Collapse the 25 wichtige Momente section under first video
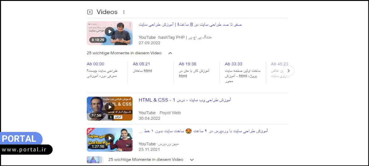The width and height of the screenshot is (369, 166). click(170, 53)
